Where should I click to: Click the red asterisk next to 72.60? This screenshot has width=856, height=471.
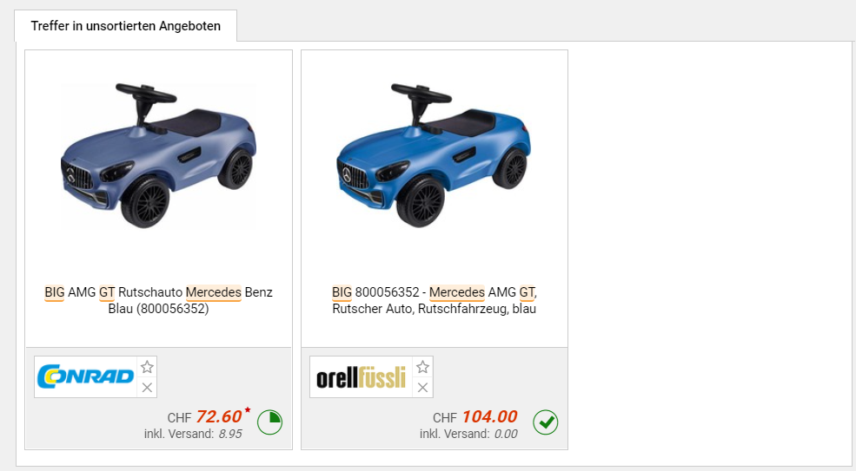(248, 410)
